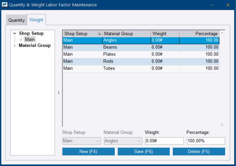
Task: Minimize the Labor Factor Maintenance window
Action: tap(212, 5)
